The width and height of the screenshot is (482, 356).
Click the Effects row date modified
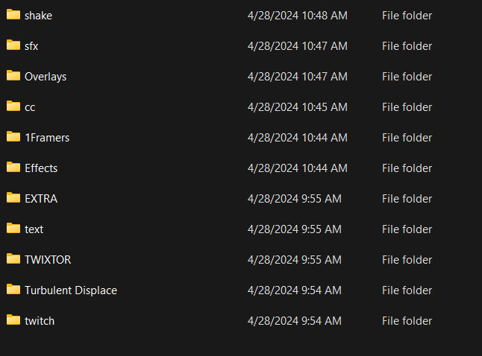[297, 168]
